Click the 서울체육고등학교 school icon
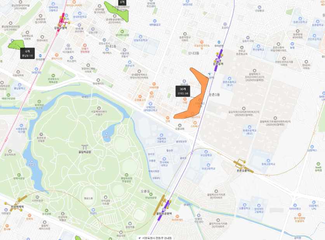325x240 pixels. pos(161,135)
